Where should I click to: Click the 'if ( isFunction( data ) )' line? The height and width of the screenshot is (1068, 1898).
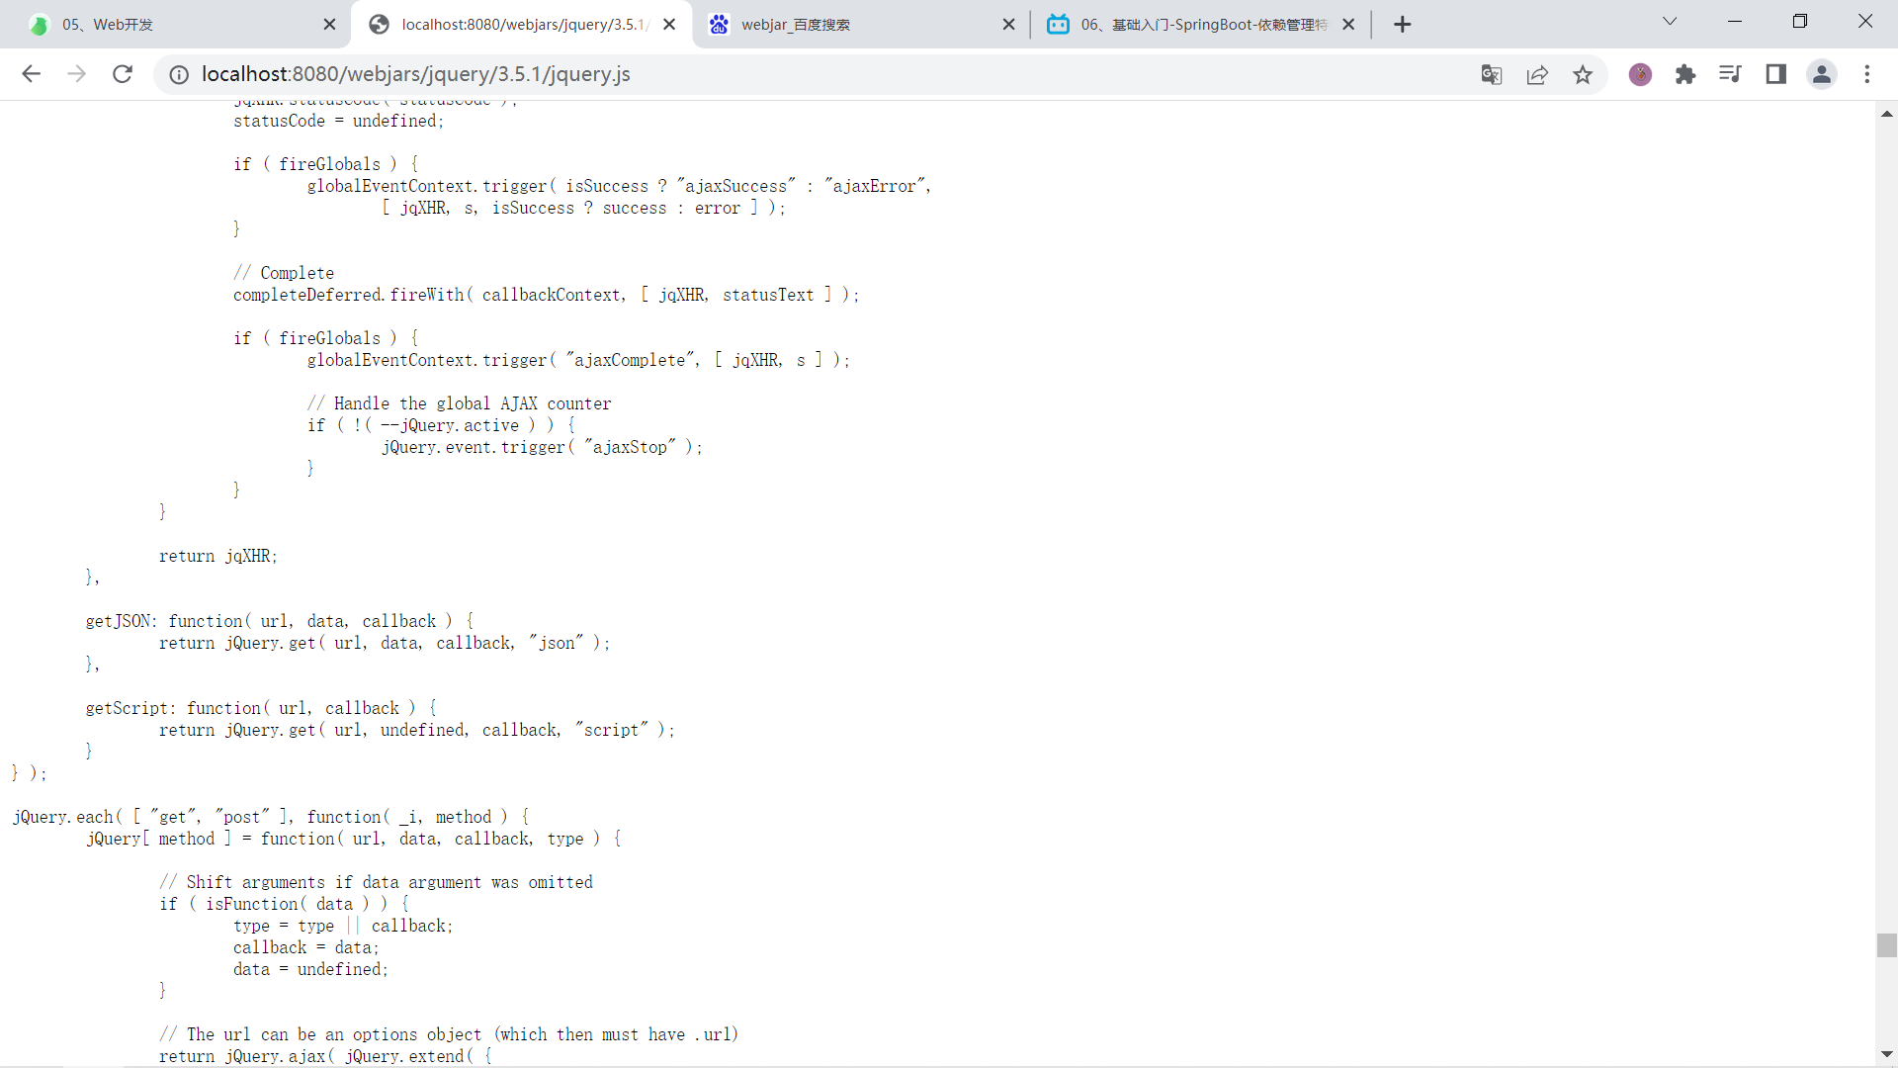pos(285,904)
